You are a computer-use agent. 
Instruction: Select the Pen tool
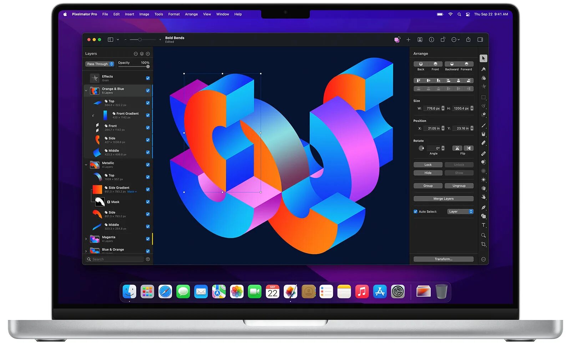coord(483,207)
